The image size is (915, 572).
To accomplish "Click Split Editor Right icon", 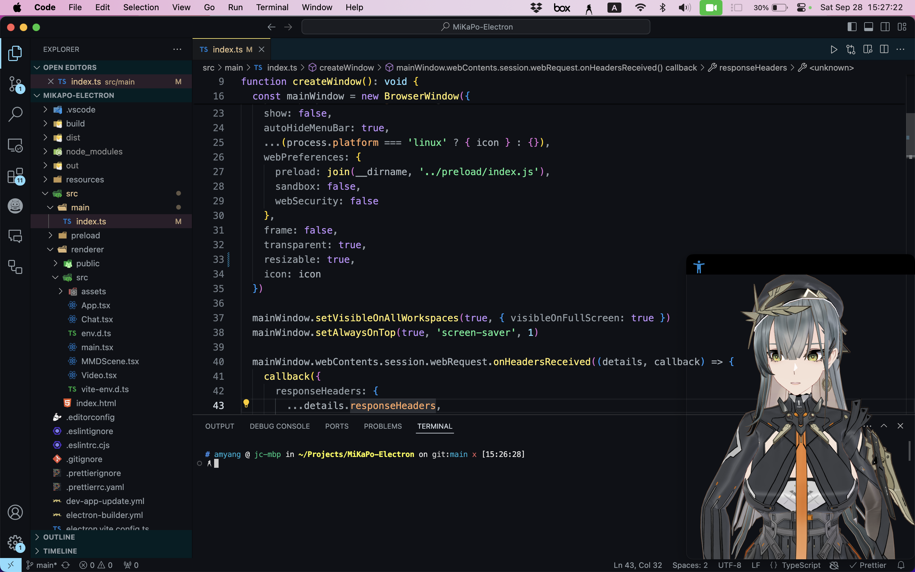I will (x=884, y=50).
